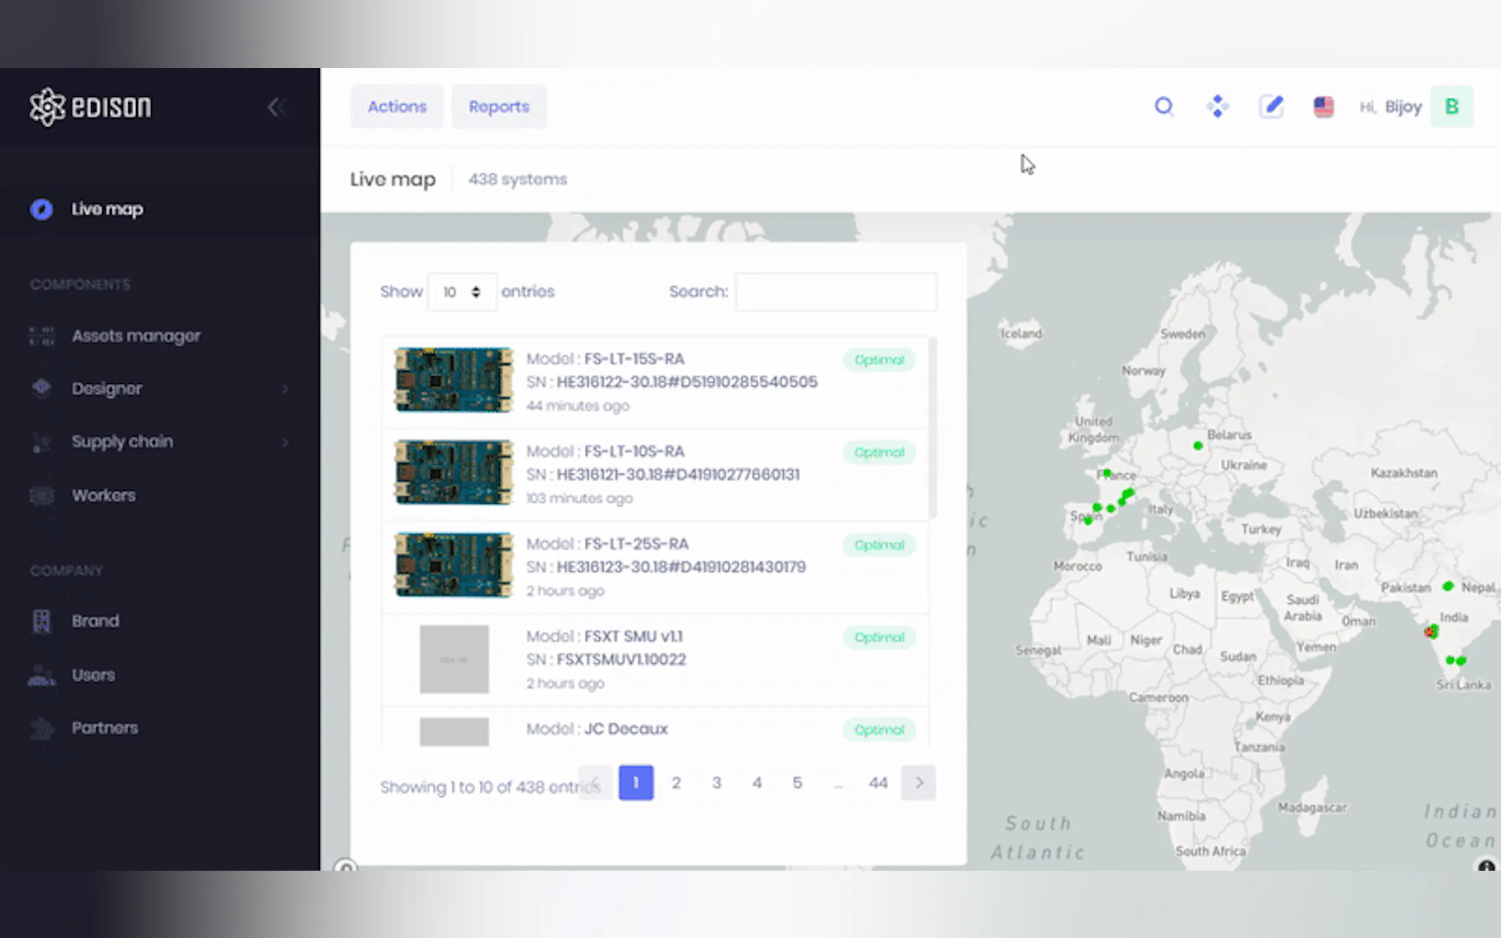Open the US flag language selector

pyautogui.click(x=1323, y=107)
